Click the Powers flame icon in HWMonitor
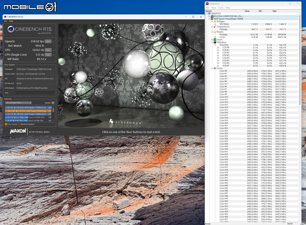The height and width of the screenshot is (225, 306). 215,32
